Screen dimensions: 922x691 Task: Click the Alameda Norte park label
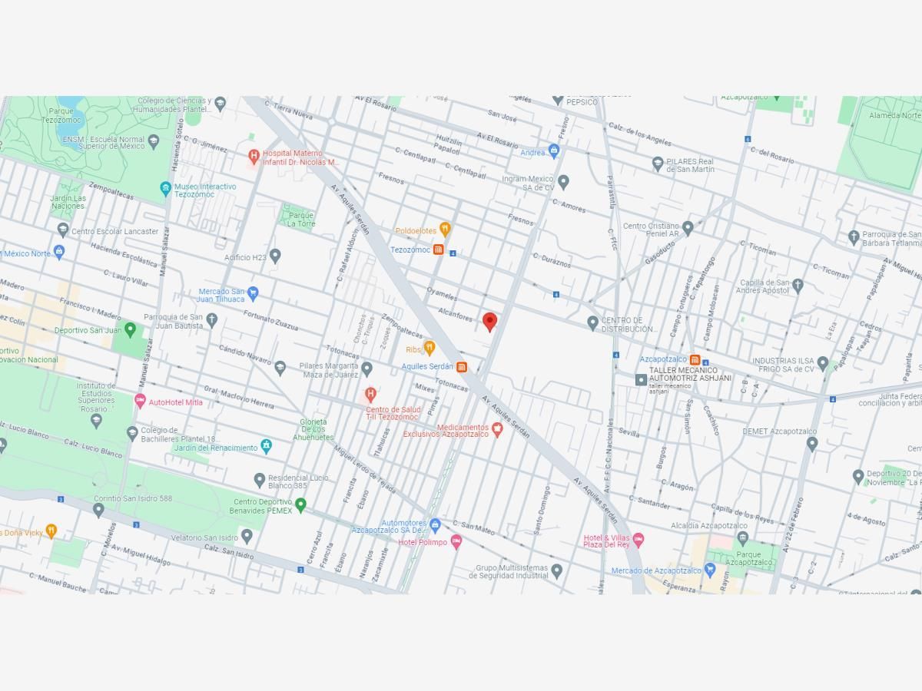894,115
